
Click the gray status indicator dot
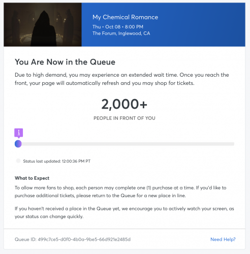[18, 161]
